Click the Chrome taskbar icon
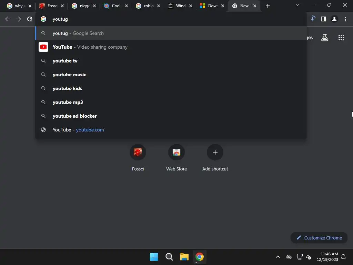The height and width of the screenshot is (265, 353). pyautogui.click(x=200, y=257)
